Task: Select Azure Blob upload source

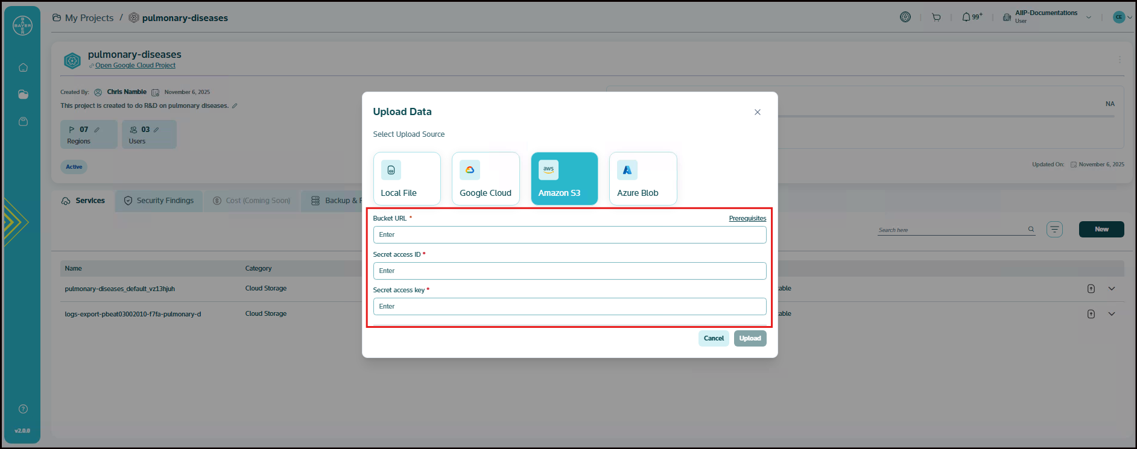Action: [642, 178]
